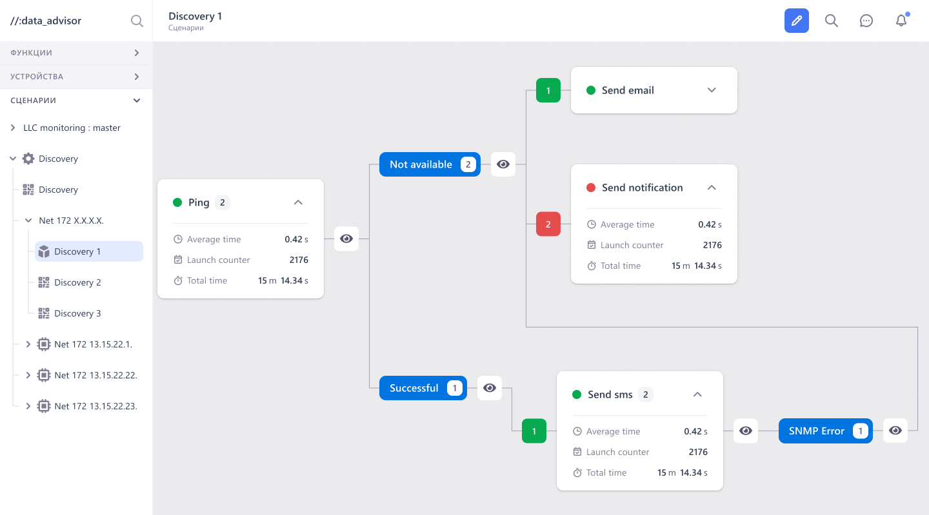Collapse the Send notification card

pyautogui.click(x=712, y=188)
